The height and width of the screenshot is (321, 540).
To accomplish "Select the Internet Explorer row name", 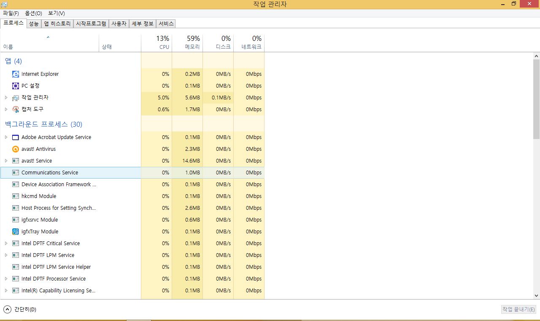I will [x=40, y=74].
